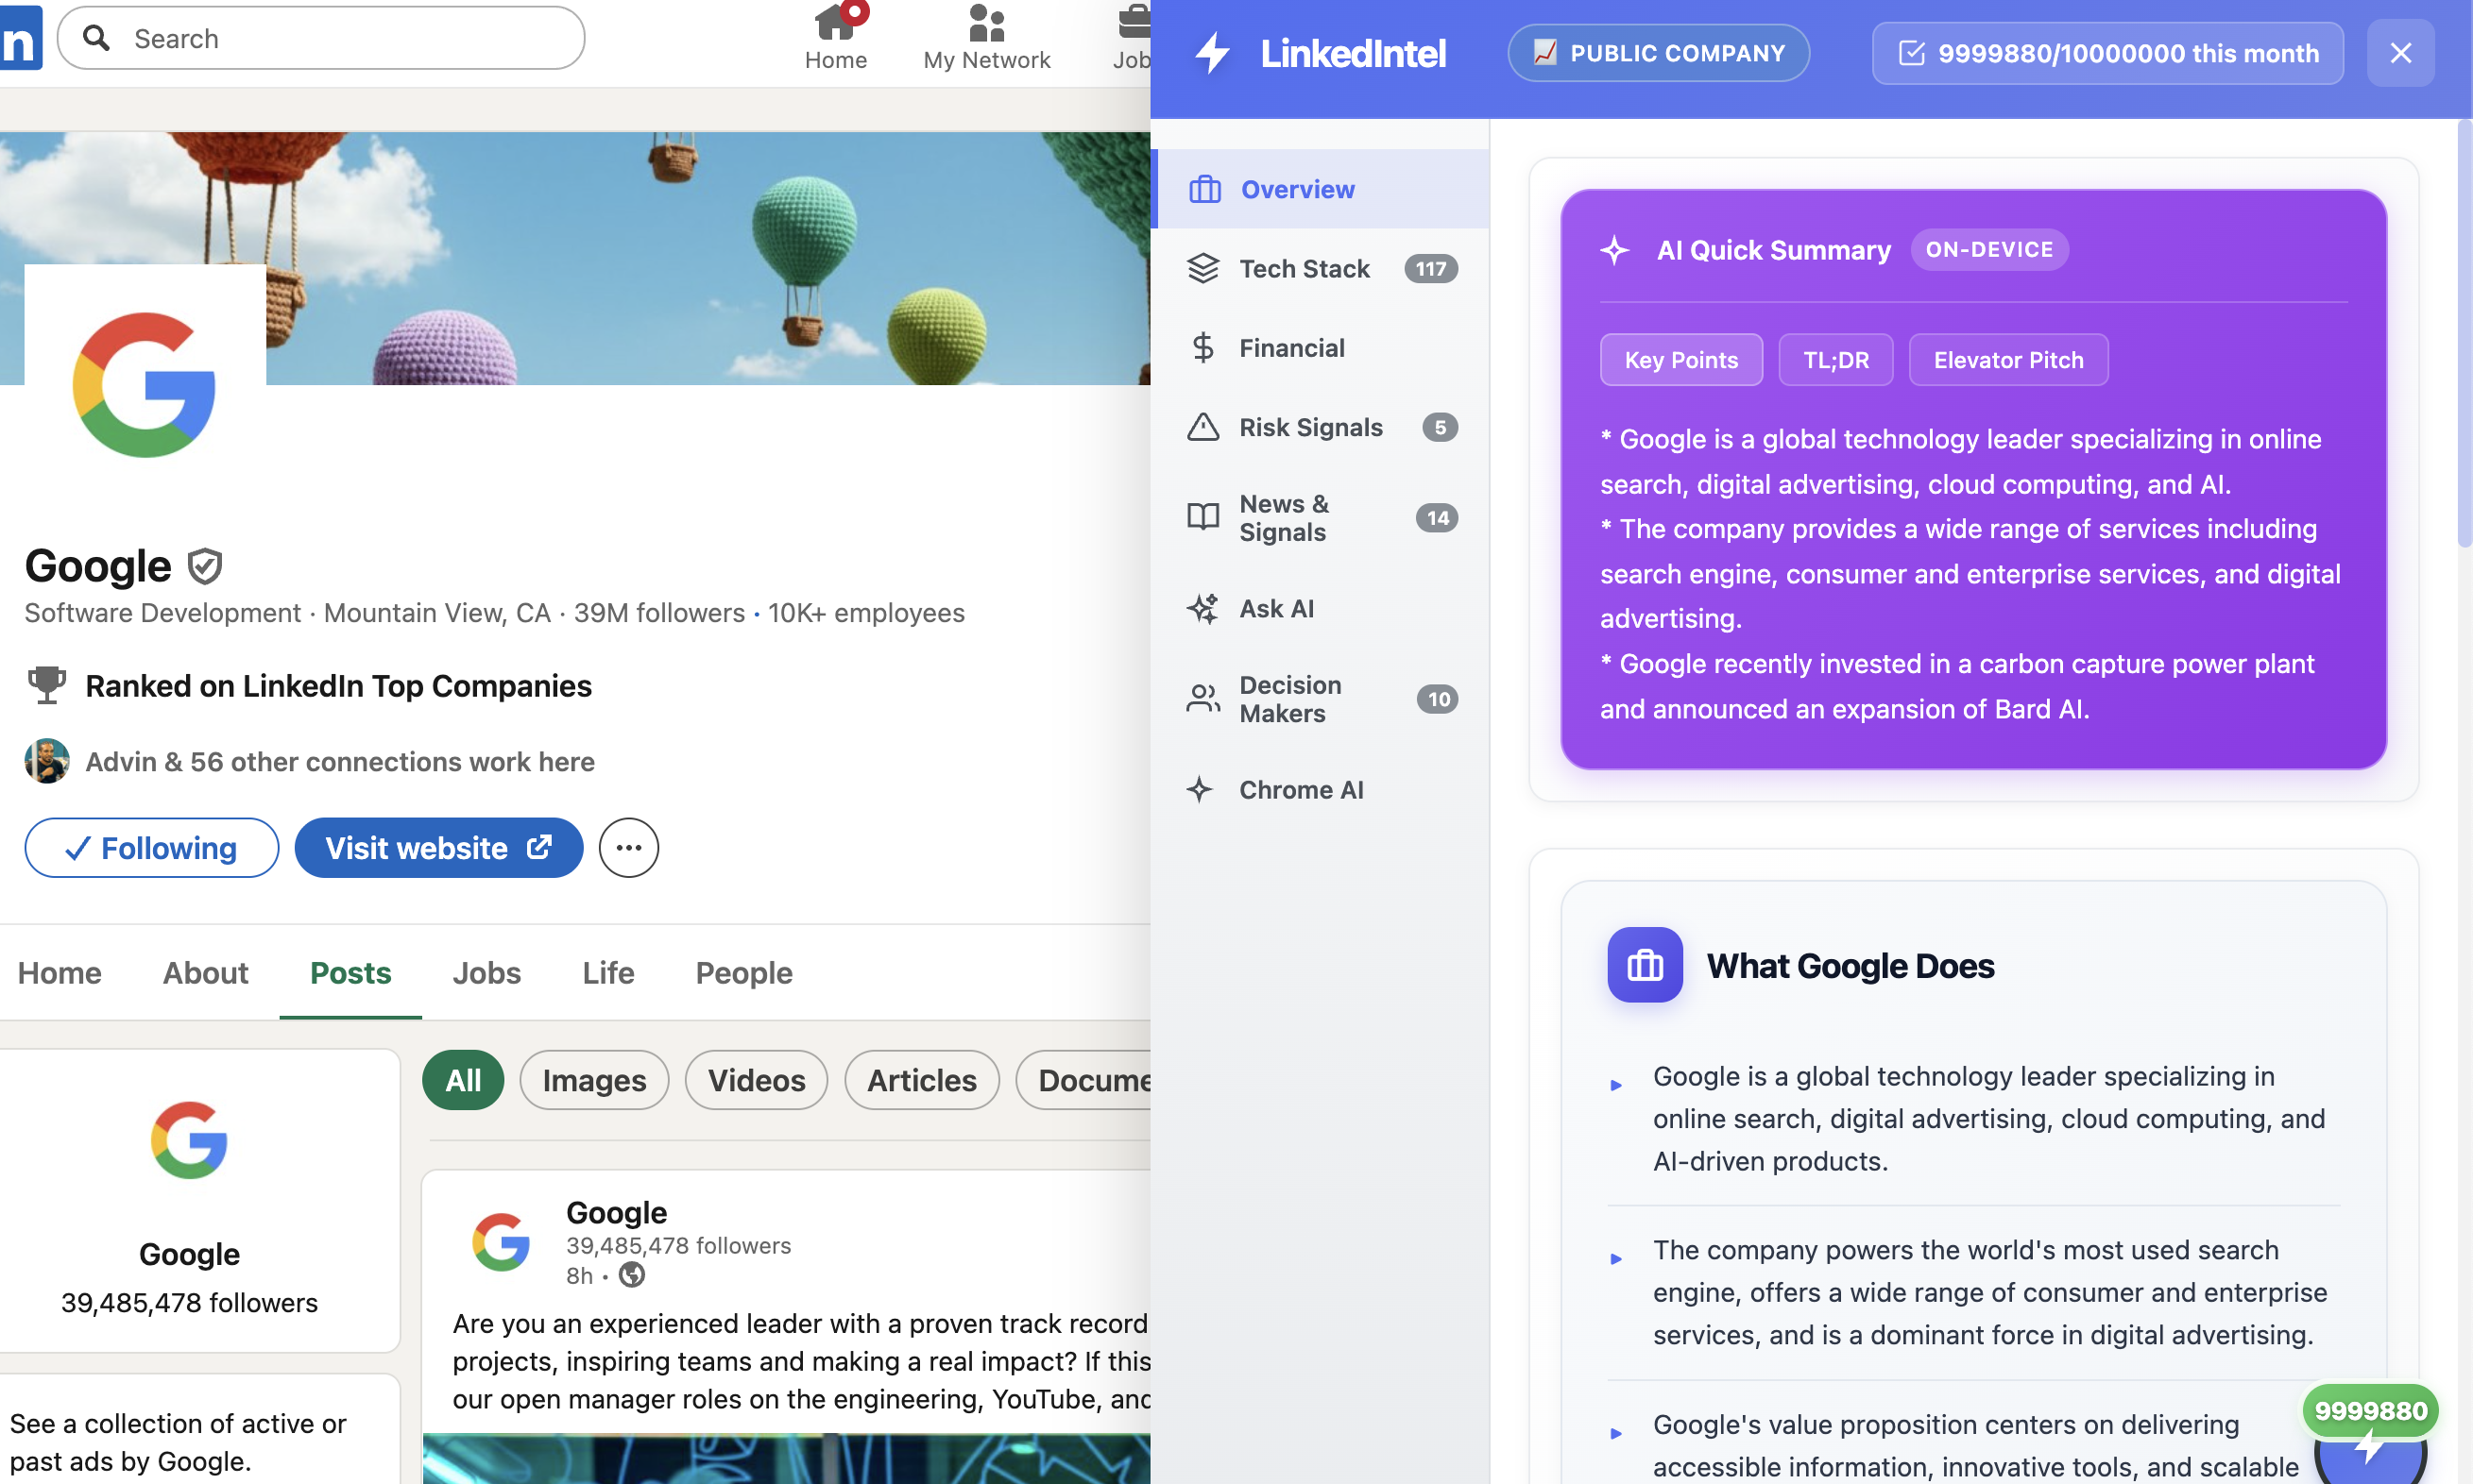Click the Visit website button
The image size is (2473, 1484).
pyautogui.click(x=438, y=848)
